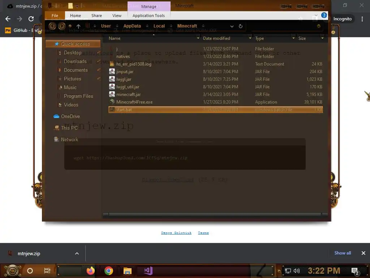Image resolution: width=370 pixels, height=278 pixels.
Task: Click the horizontal scrollbar in file list
Action: pyautogui.click(x=215, y=214)
